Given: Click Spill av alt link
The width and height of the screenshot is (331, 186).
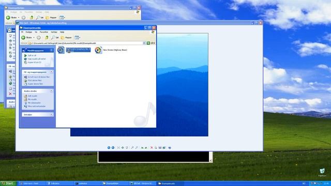Looking at the screenshot, I should pyautogui.click(x=32, y=55).
